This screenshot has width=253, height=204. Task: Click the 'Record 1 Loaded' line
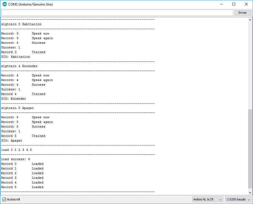22,168
